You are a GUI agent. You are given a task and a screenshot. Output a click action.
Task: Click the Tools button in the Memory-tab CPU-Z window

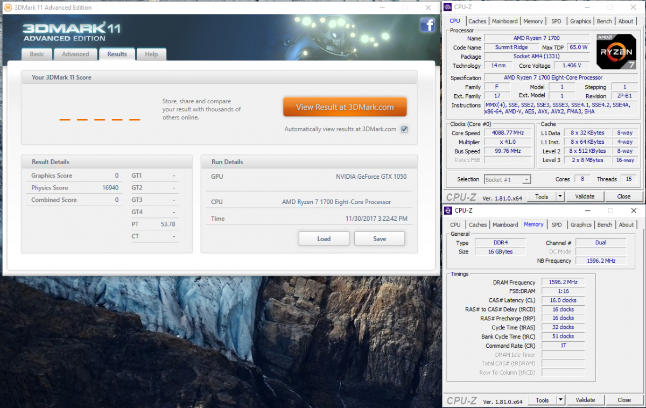click(x=542, y=400)
